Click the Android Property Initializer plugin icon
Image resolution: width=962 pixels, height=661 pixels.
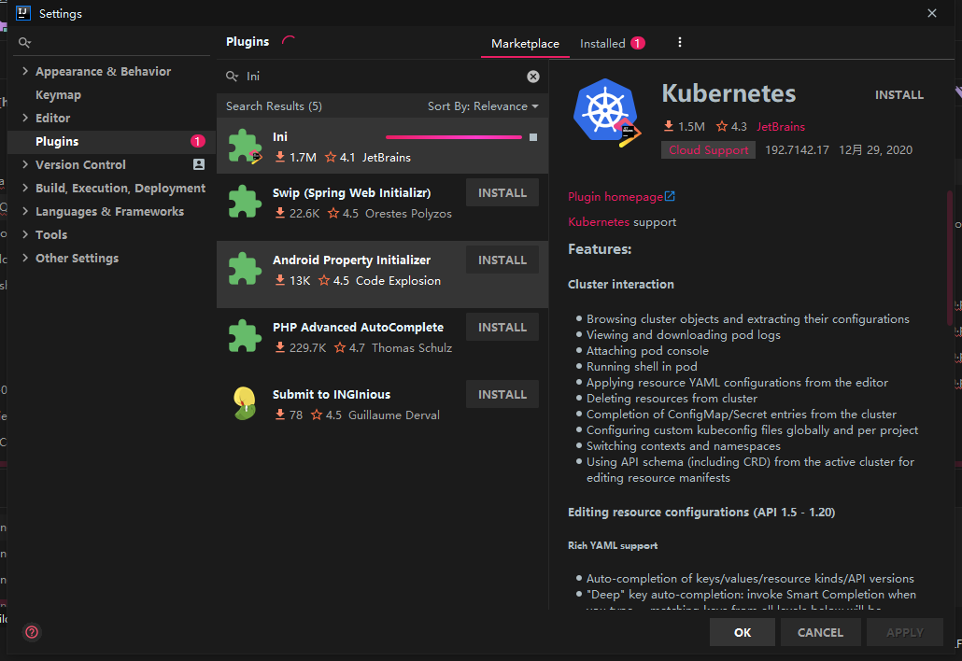[x=245, y=269]
